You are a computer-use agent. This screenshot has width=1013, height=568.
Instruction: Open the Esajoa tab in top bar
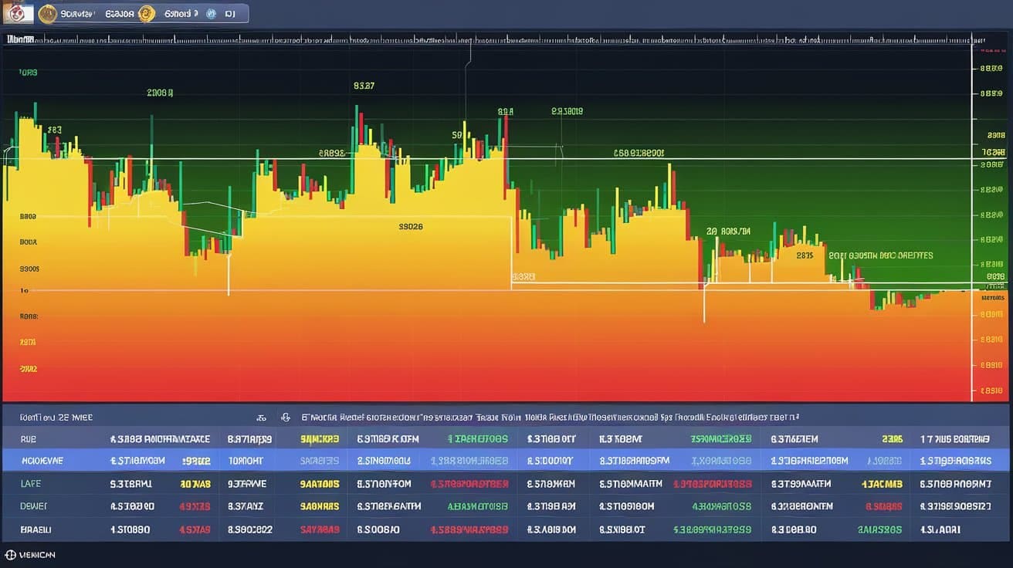(x=119, y=14)
